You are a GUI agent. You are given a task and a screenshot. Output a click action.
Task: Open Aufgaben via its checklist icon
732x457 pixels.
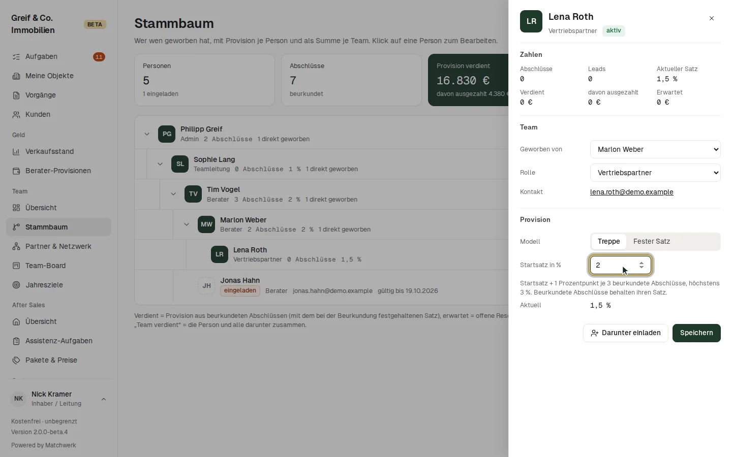pos(16,57)
